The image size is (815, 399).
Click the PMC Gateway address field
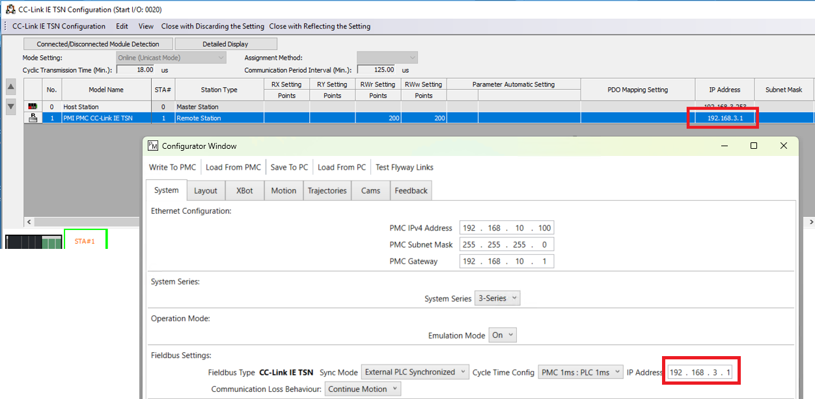coord(506,261)
